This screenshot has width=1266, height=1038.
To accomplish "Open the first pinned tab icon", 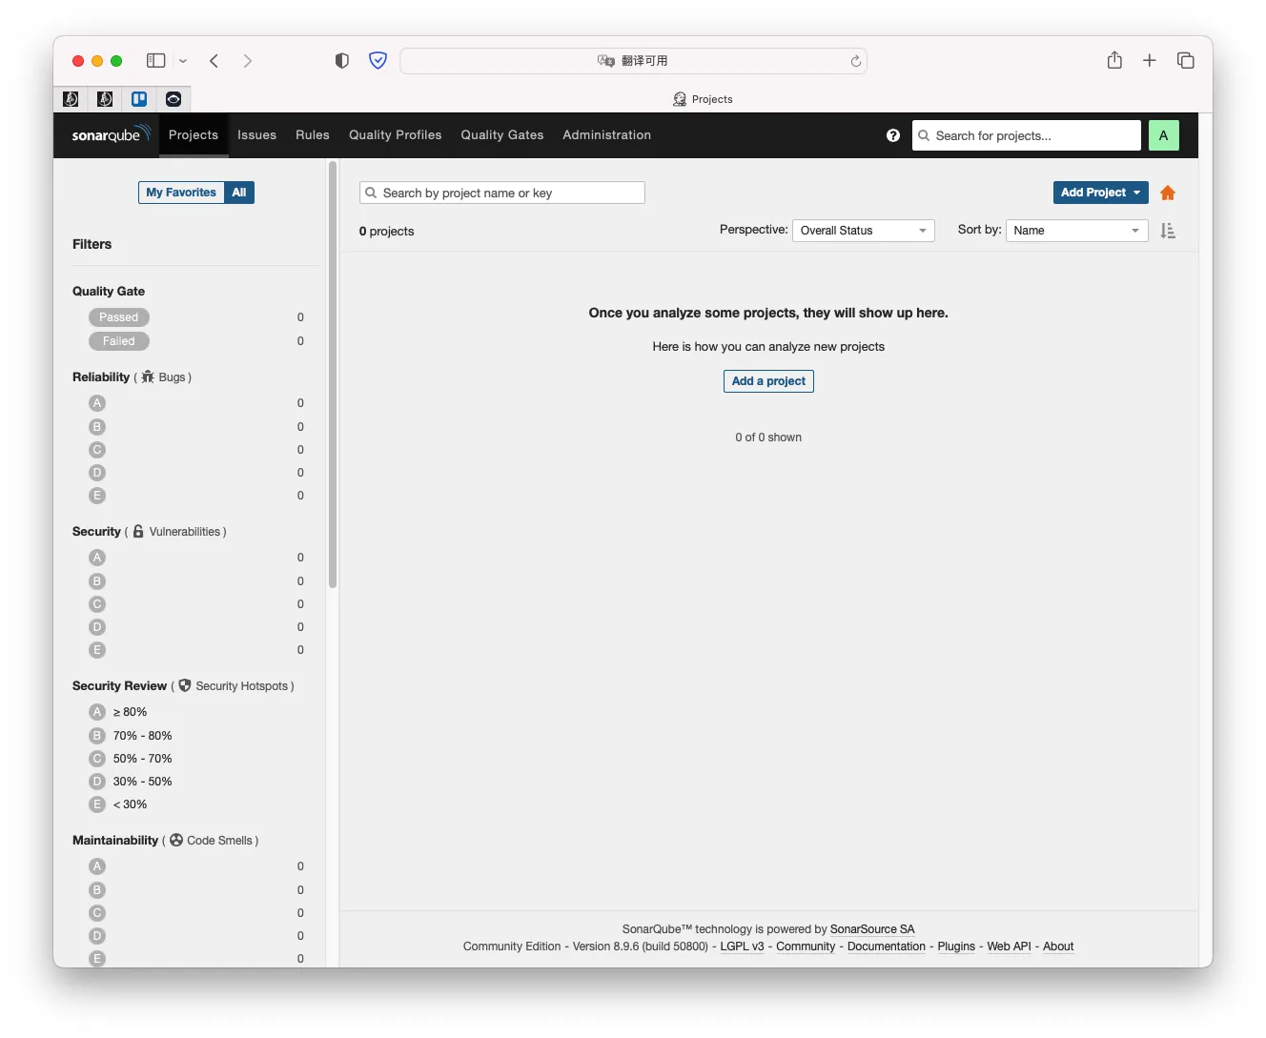I will point(71,99).
